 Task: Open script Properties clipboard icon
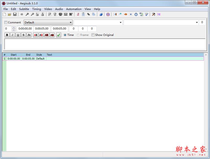(83, 14)
